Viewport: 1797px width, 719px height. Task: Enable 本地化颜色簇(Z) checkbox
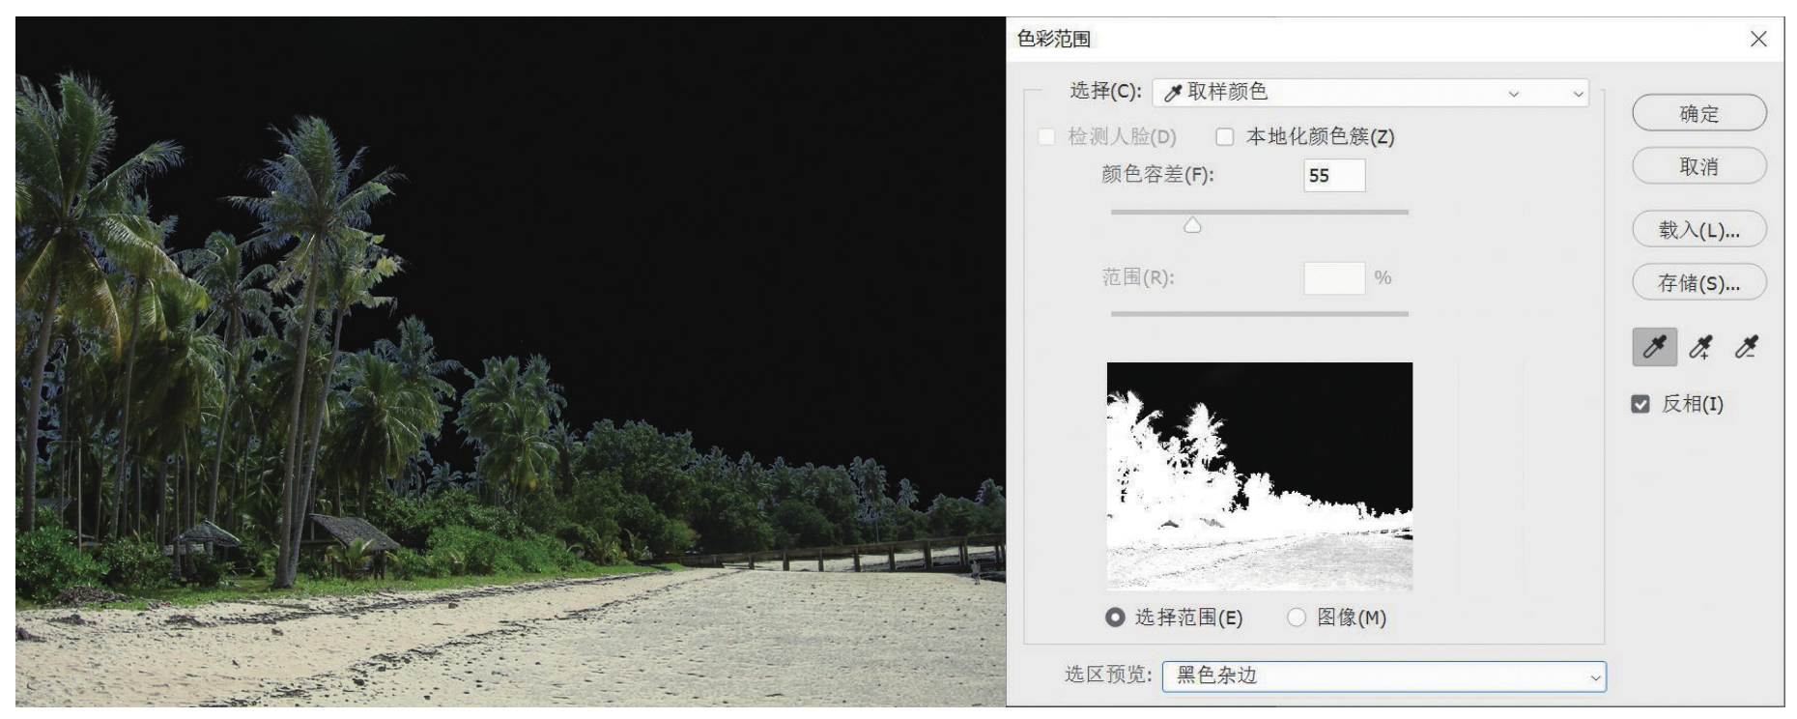tap(1225, 137)
